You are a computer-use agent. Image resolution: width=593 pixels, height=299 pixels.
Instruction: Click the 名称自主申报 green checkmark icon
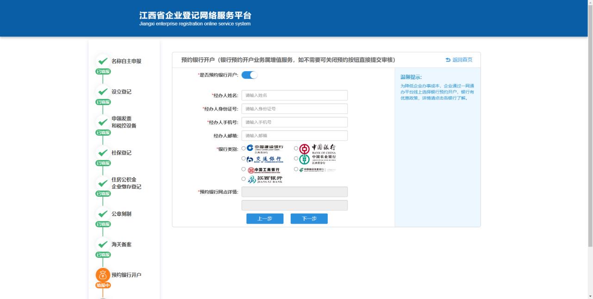tap(103, 61)
